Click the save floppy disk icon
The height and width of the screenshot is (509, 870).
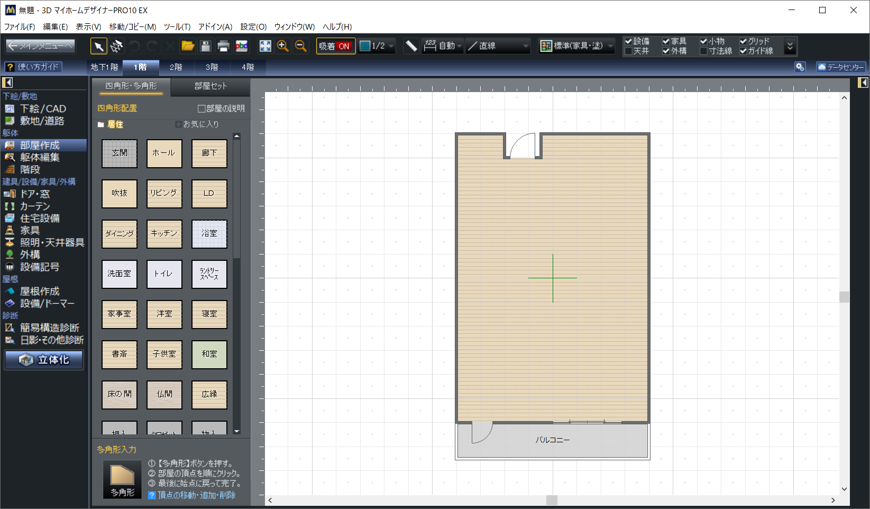click(x=206, y=47)
